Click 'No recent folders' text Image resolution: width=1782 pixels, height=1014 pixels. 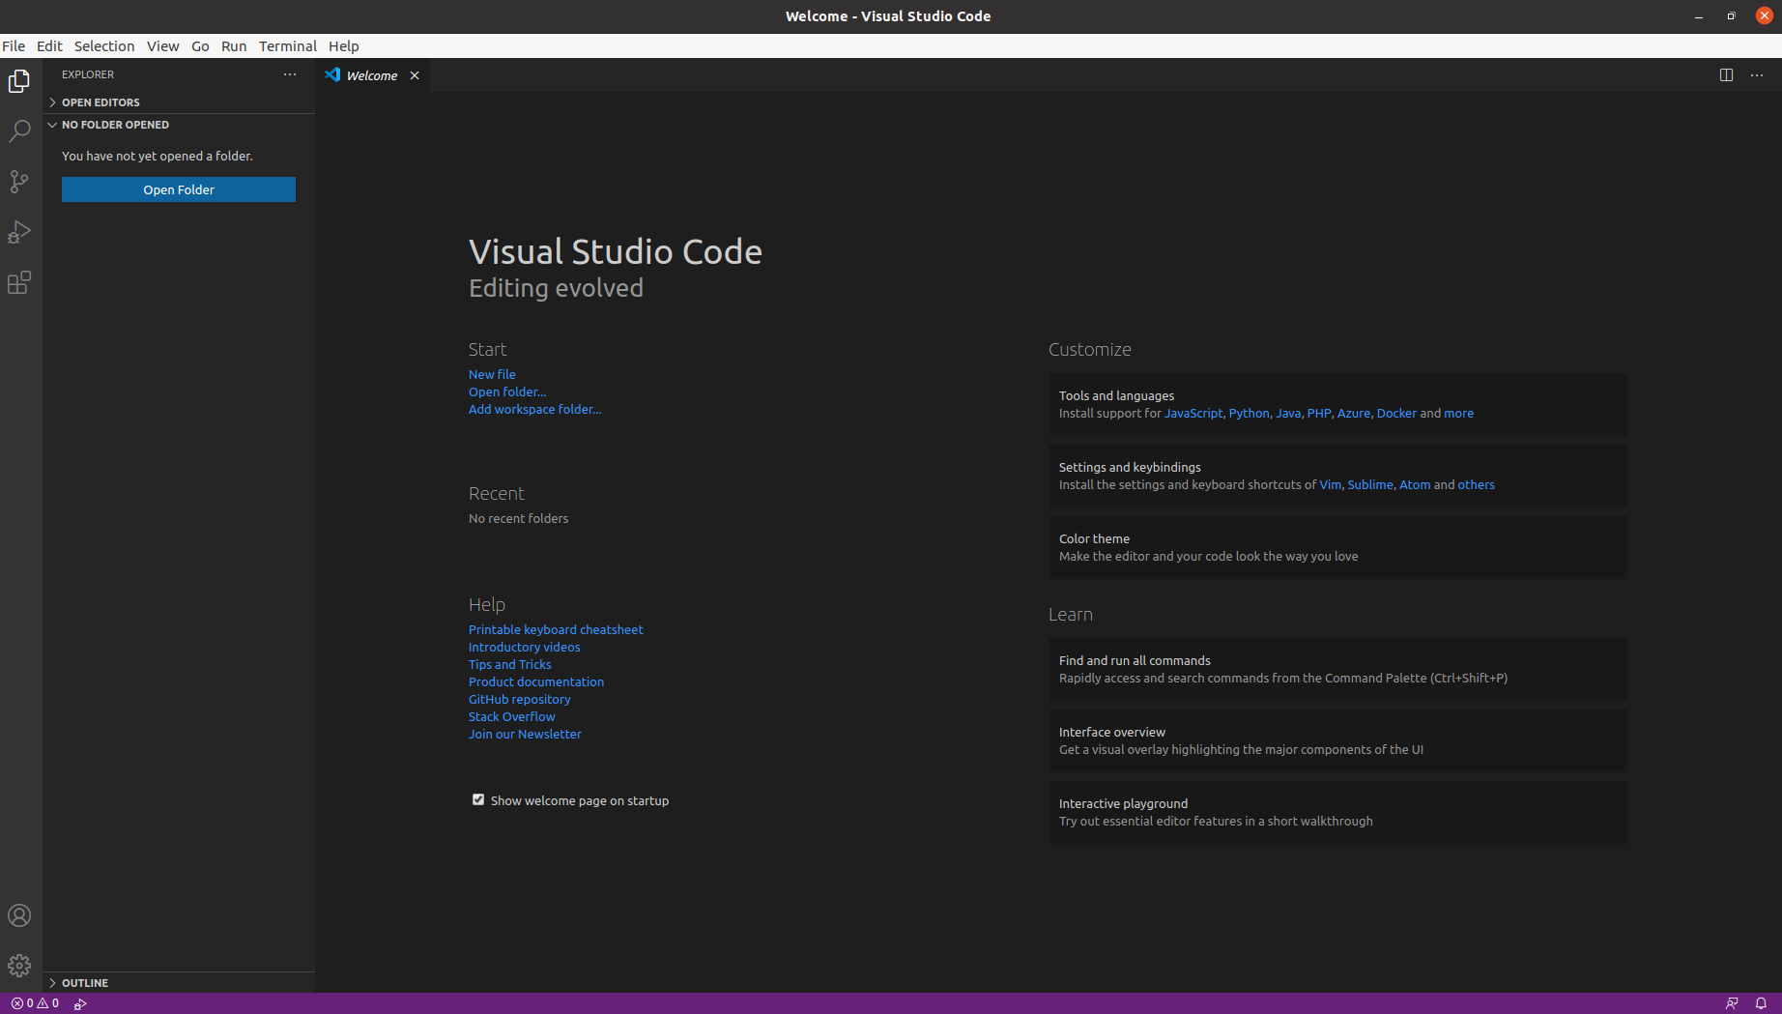point(518,518)
